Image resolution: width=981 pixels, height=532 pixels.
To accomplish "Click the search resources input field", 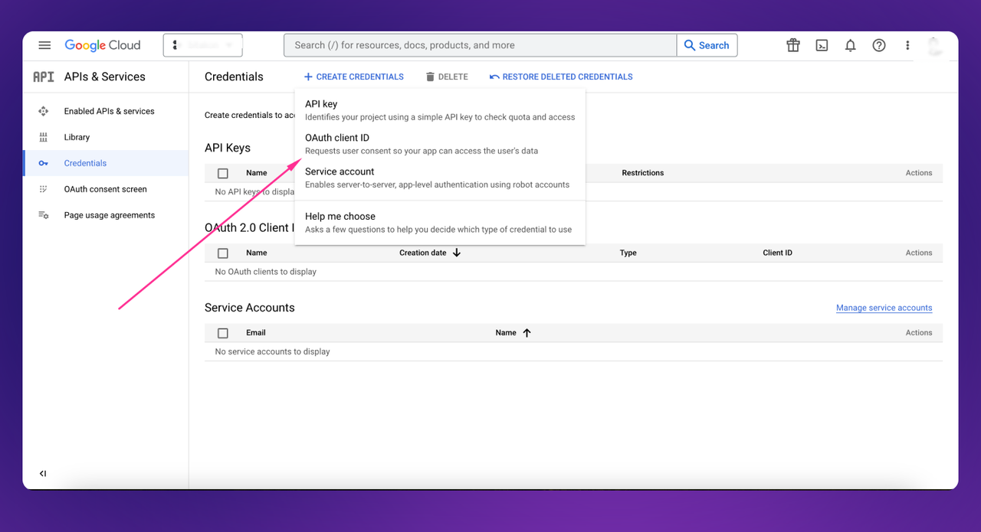I will pos(481,45).
